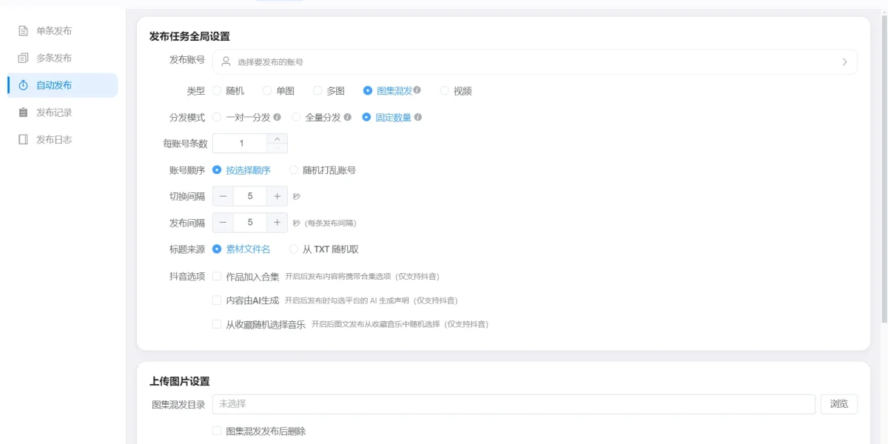Viewport: 888px width, 444px height.
Task: Click the info icon next to 全量分发
Action: coord(347,117)
